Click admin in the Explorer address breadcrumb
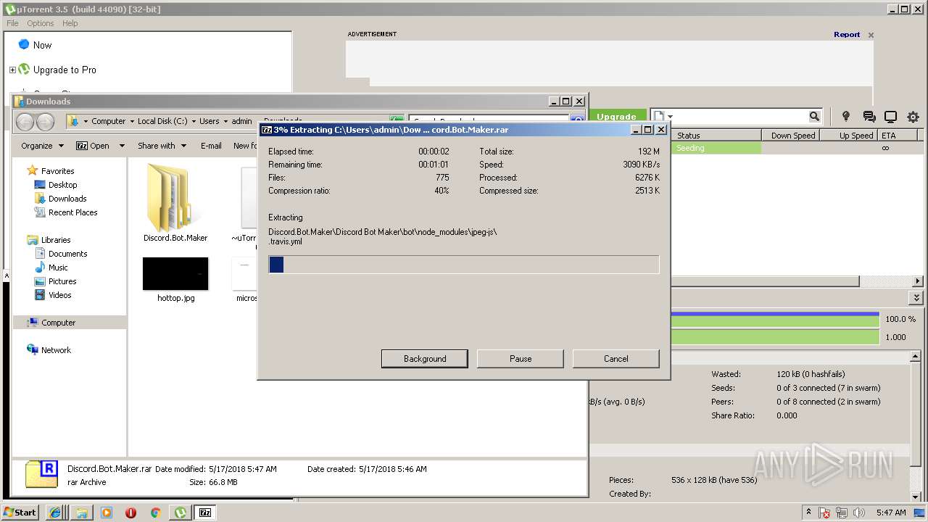 coord(241,121)
